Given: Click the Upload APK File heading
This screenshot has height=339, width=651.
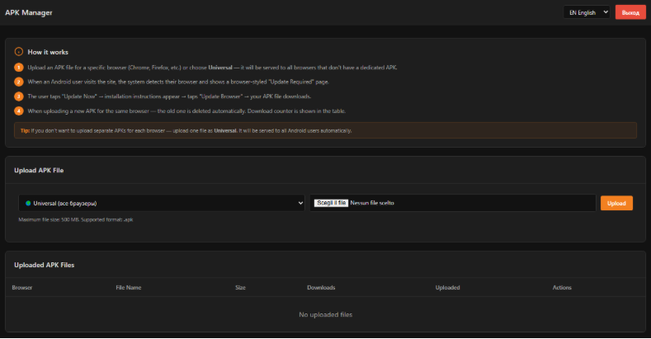Looking at the screenshot, I should tap(39, 170).
